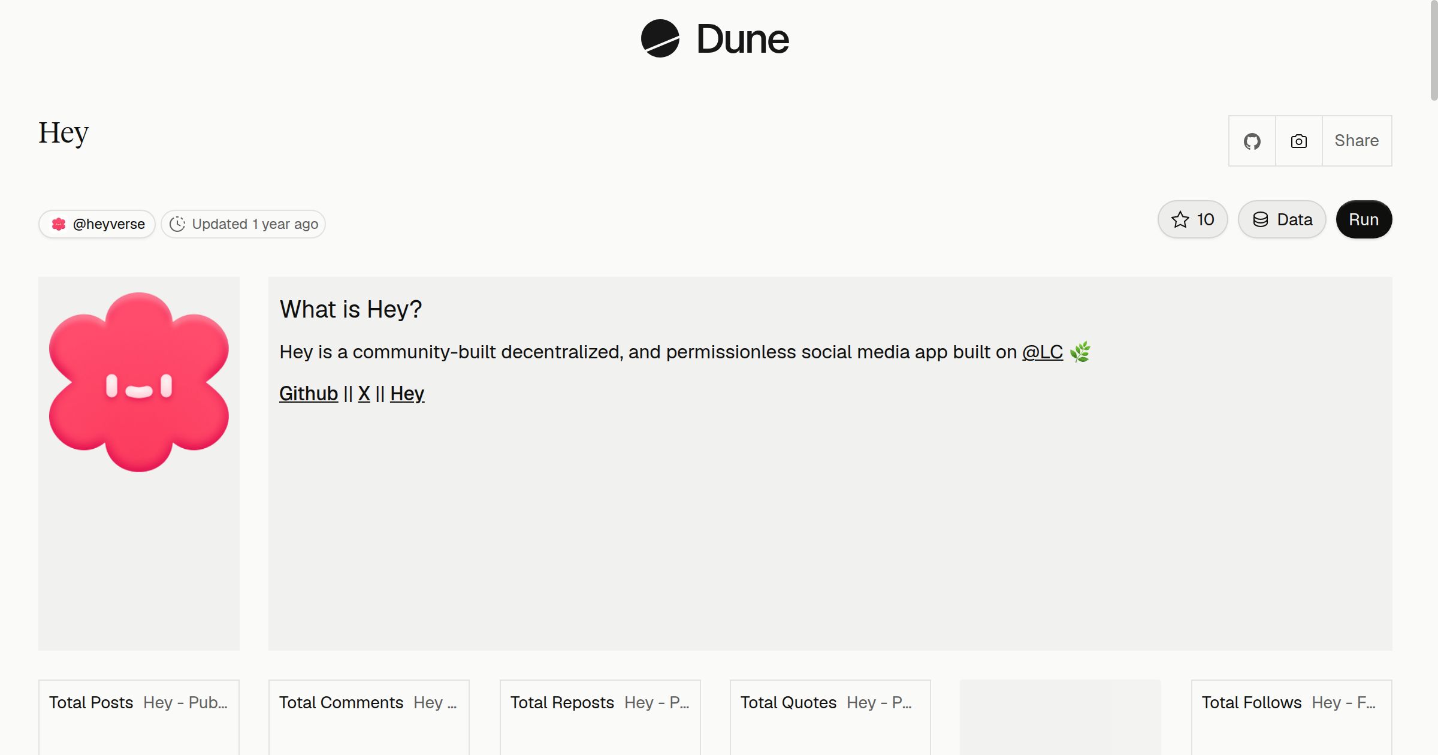Open the X link in description
1438x755 pixels.
coord(364,394)
